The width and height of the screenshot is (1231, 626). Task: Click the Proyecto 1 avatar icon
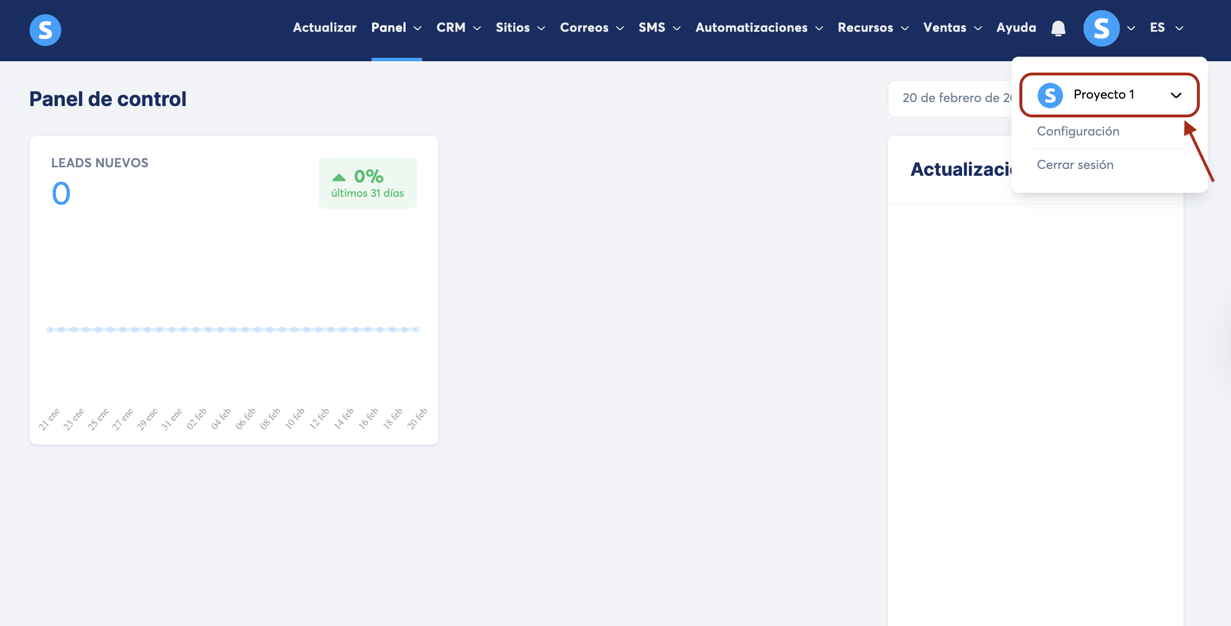[x=1050, y=95]
